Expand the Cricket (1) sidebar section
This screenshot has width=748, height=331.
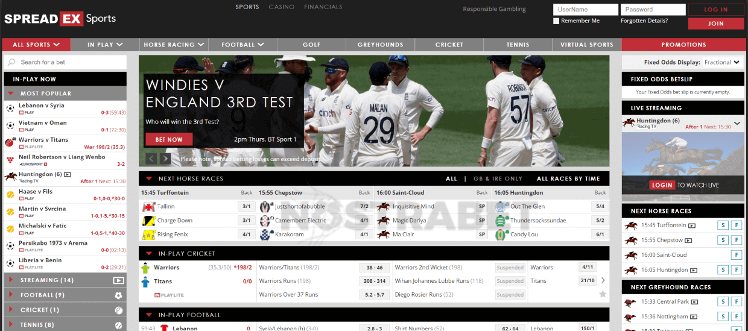[x=65, y=310]
